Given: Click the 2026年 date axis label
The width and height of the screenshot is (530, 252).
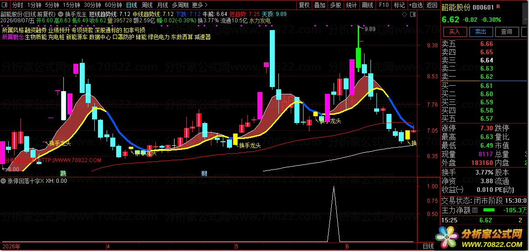Looking at the screenshot, I should pos(11,247).
